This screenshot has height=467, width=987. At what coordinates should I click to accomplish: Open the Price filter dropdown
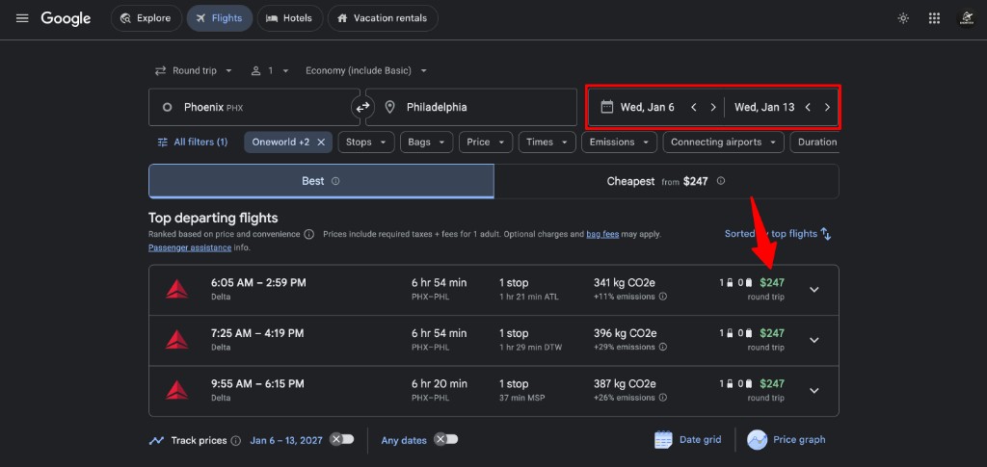coord(486,143)
